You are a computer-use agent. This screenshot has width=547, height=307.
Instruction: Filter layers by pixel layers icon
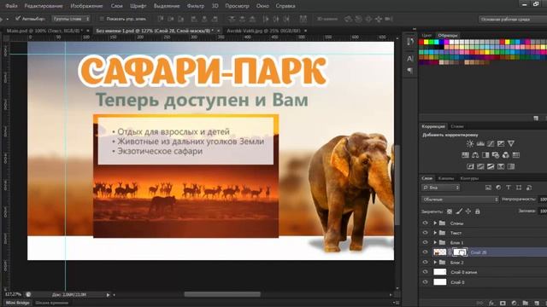[488, 188]
